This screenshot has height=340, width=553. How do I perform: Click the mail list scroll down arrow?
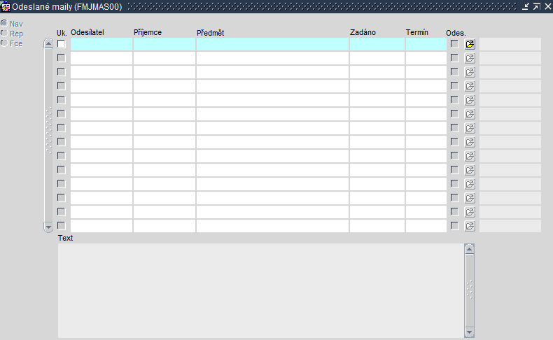pyautogui.click(x=49, y=227)
